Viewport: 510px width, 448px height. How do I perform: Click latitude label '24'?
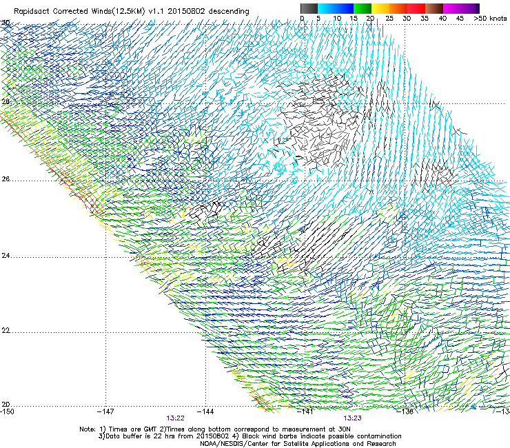pyautogui.click(x=6, y=256)
